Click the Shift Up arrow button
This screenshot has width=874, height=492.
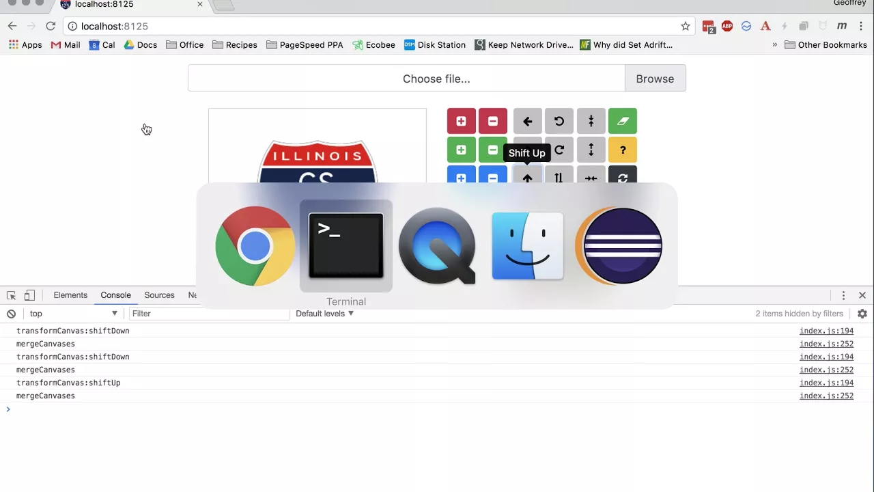(x=527, y=176)
